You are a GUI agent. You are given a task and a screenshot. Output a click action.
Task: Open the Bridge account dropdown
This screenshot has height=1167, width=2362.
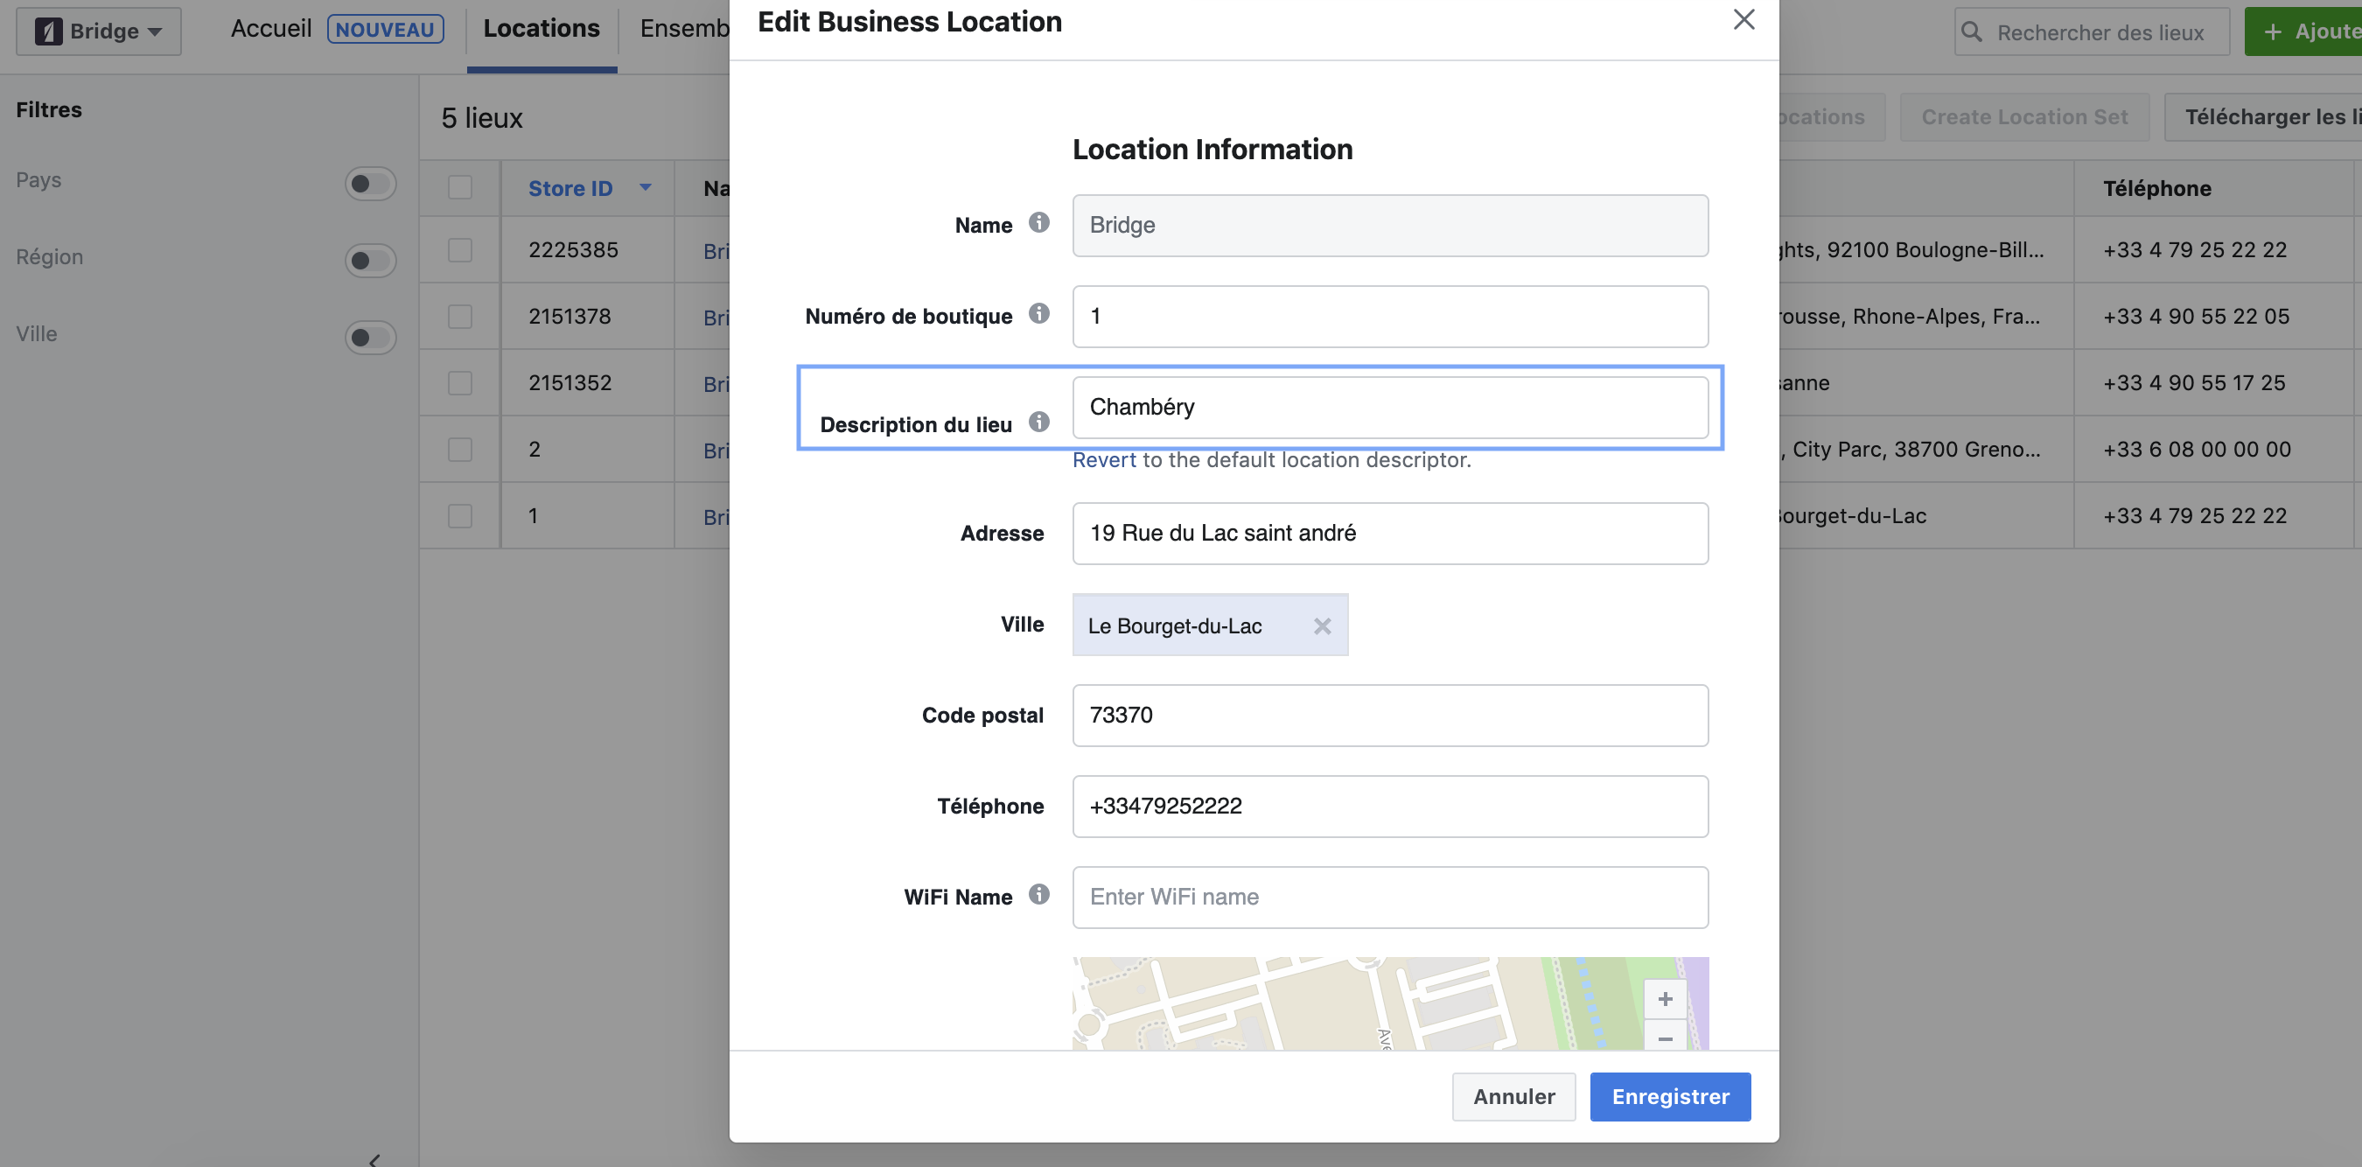(99, 31)
